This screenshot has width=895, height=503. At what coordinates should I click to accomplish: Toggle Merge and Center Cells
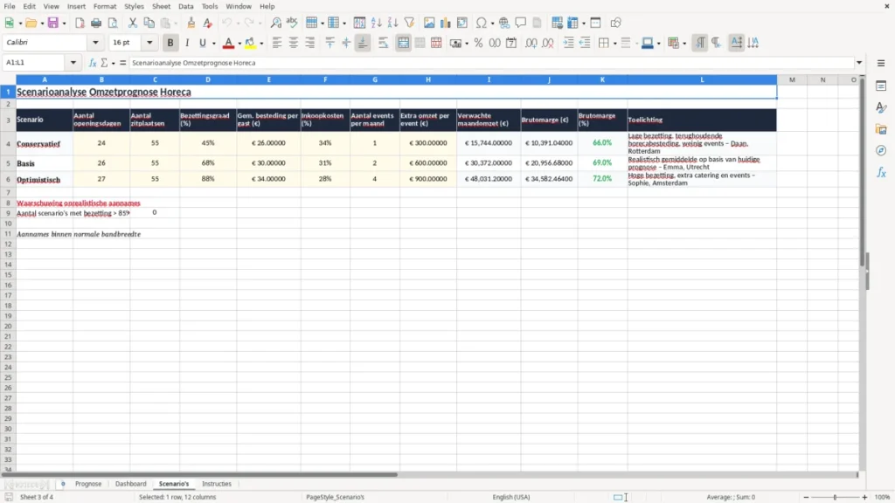click(404, 43)
